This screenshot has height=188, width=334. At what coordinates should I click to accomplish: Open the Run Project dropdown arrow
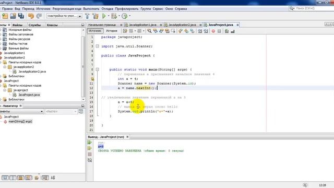coord(109,16)
